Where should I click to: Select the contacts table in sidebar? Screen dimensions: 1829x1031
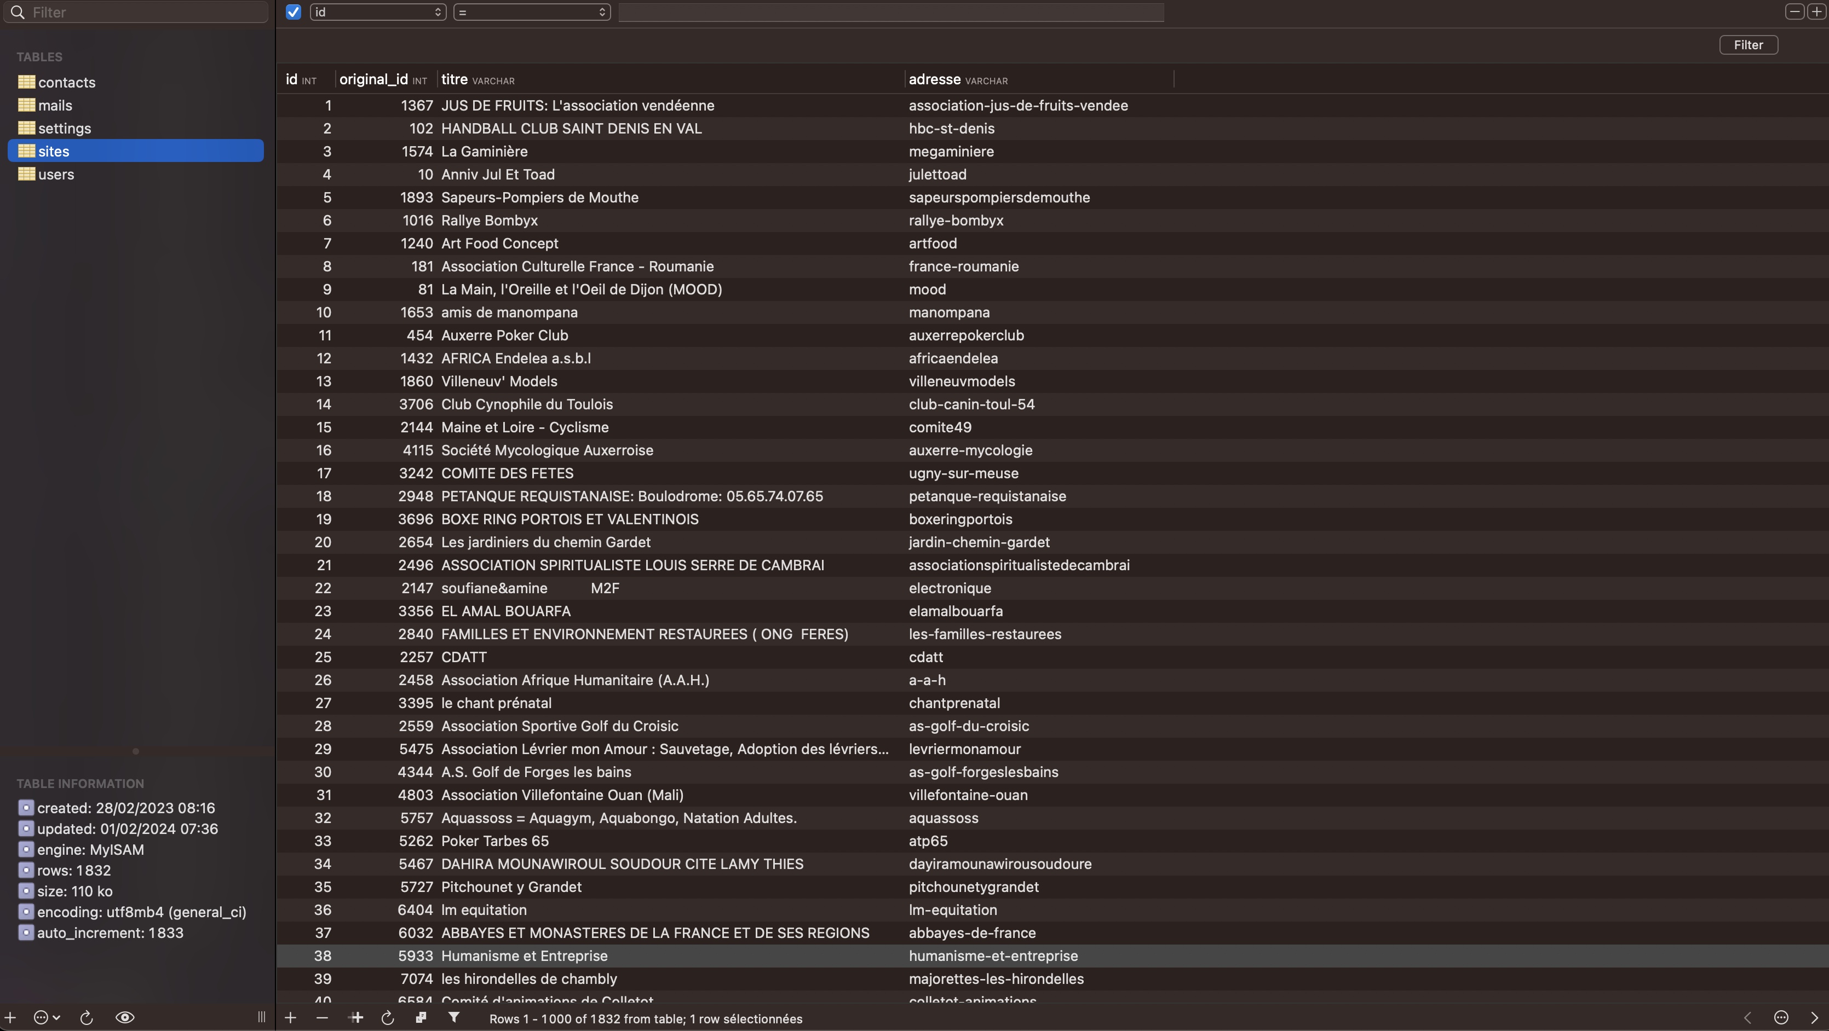click(66, 82)
